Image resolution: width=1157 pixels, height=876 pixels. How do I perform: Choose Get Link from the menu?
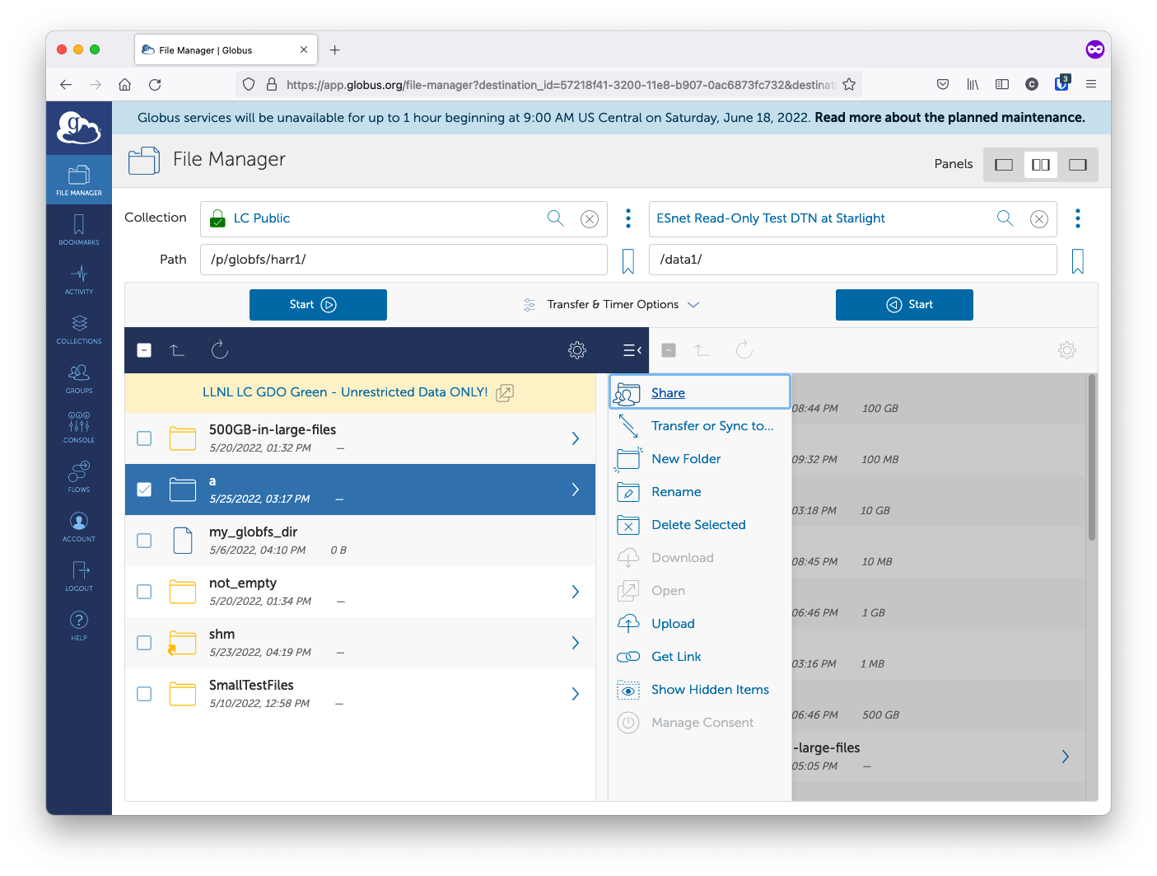coord(700,657)
